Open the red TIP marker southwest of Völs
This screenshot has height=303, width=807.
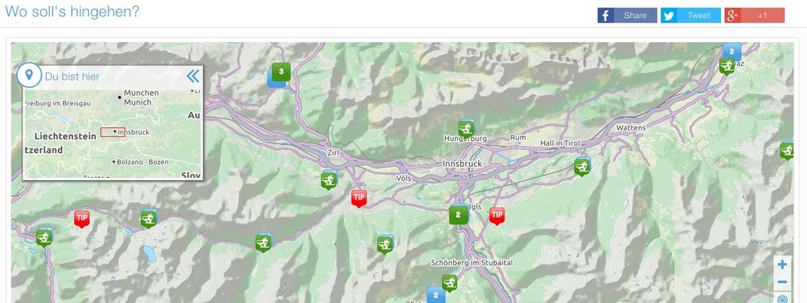[359, 197]
